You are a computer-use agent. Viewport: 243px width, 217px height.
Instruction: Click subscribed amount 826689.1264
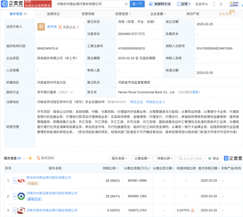coord(137,196)
